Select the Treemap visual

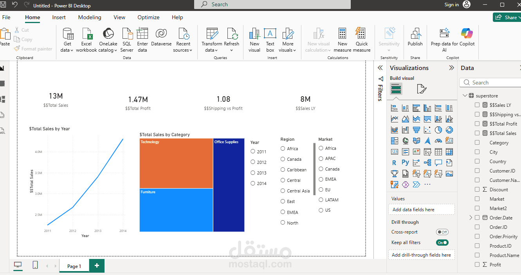point(395,140)
